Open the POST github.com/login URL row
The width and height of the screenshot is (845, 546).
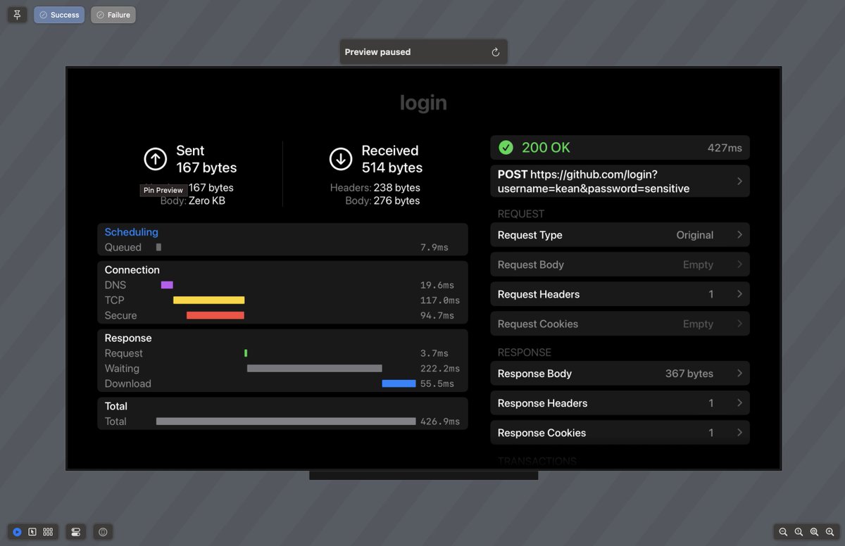(620, 182)
